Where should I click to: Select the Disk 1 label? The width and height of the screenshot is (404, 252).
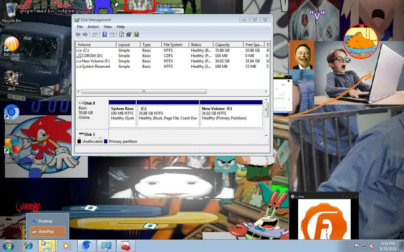89,135
